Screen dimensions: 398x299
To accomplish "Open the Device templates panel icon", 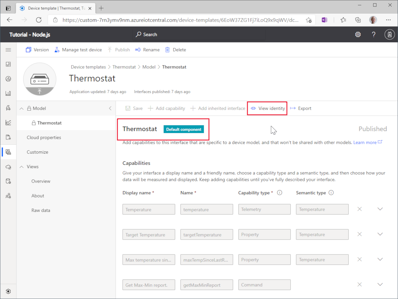I will (x=8, y=152).
